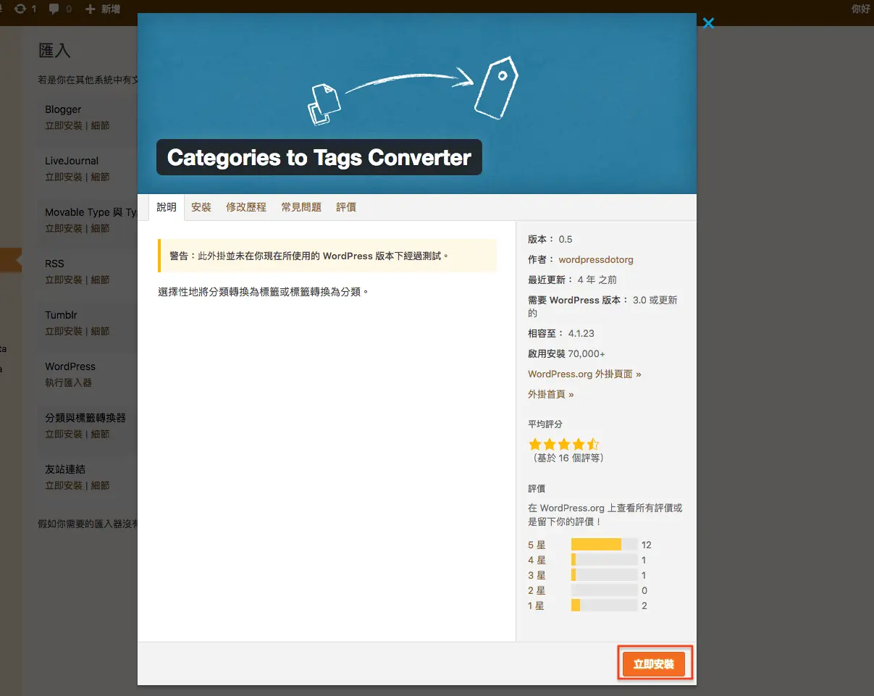Click the 4-star rating progress bar
This screenshot has width=874, height=696.
[x=604, y=560]
